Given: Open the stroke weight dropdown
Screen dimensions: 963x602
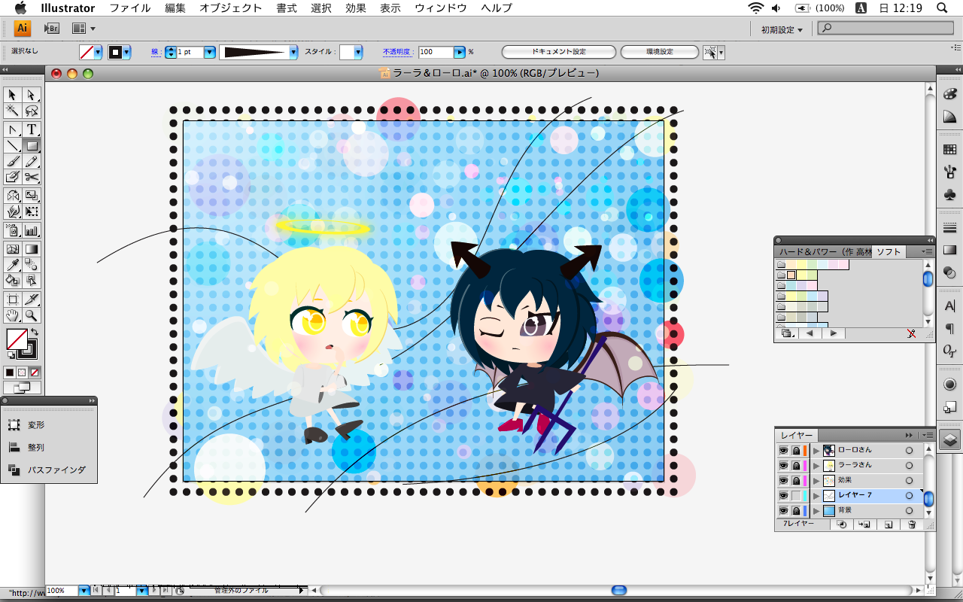Looking at the screenshot, I should pos(210,52).
